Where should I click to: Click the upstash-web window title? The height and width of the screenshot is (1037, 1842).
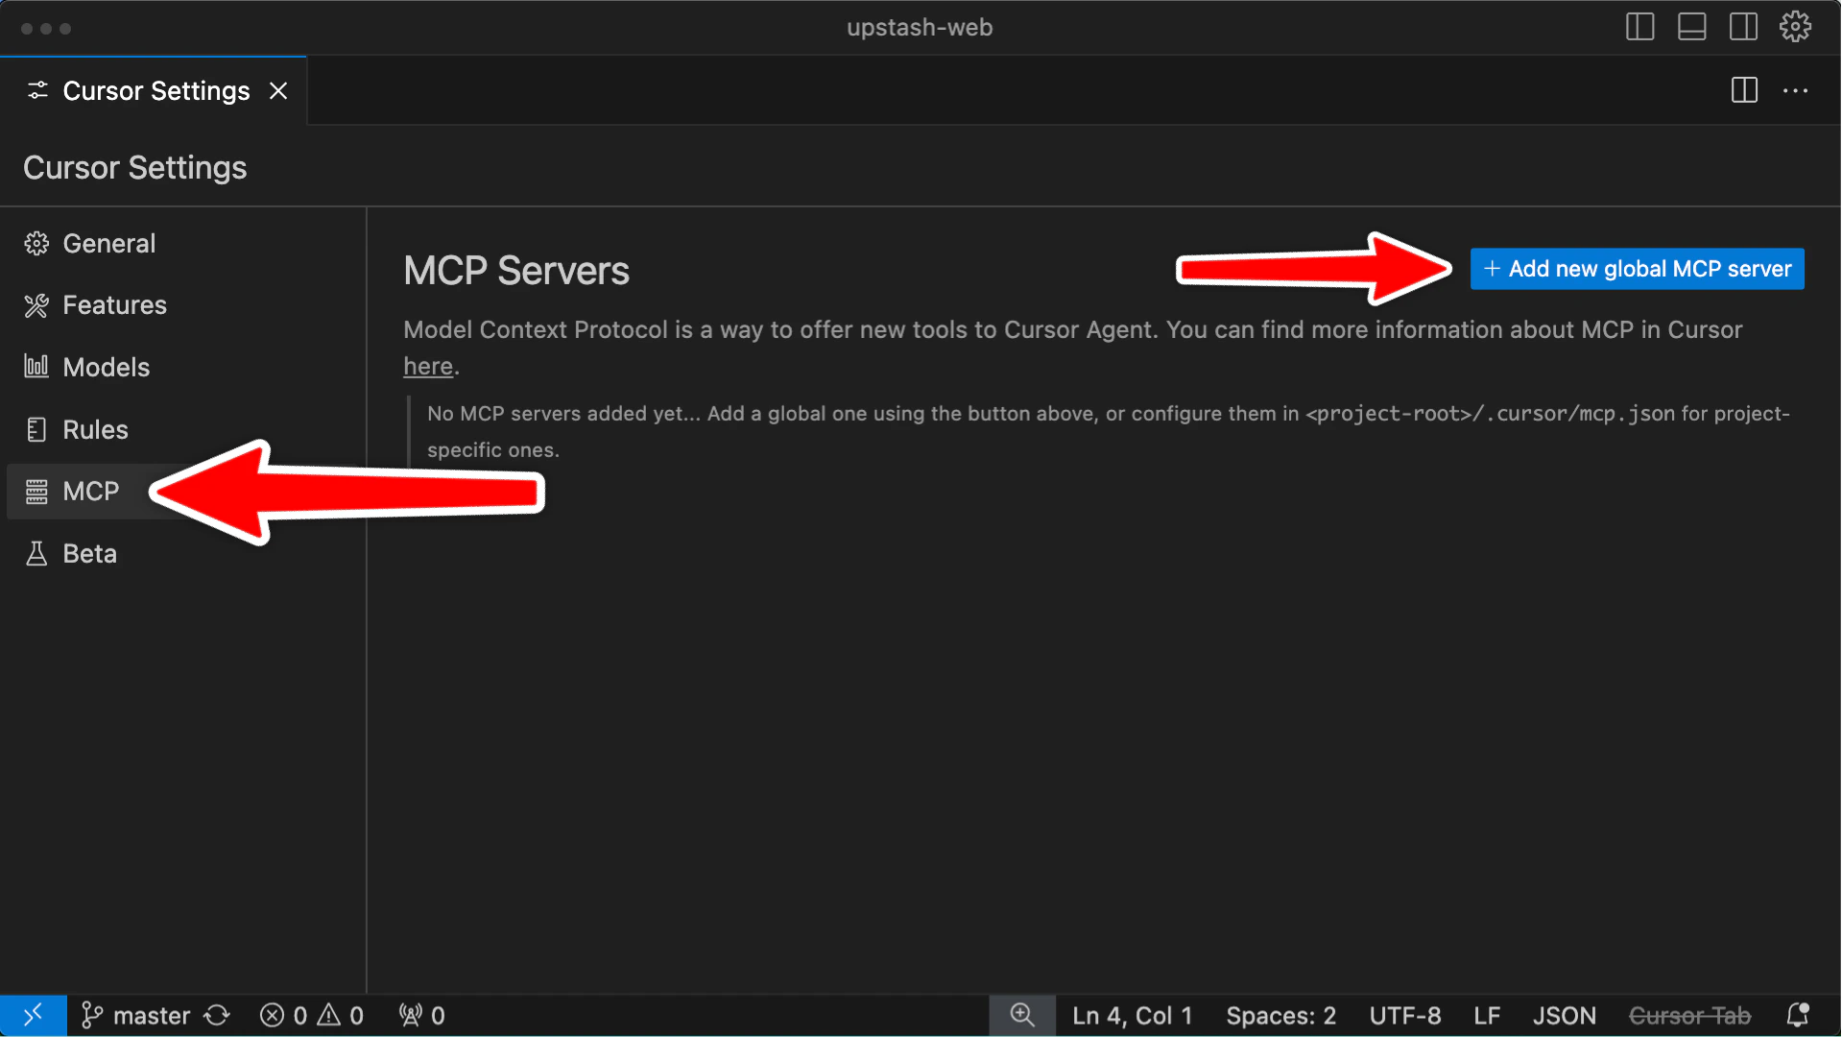[x=920, y=27]
